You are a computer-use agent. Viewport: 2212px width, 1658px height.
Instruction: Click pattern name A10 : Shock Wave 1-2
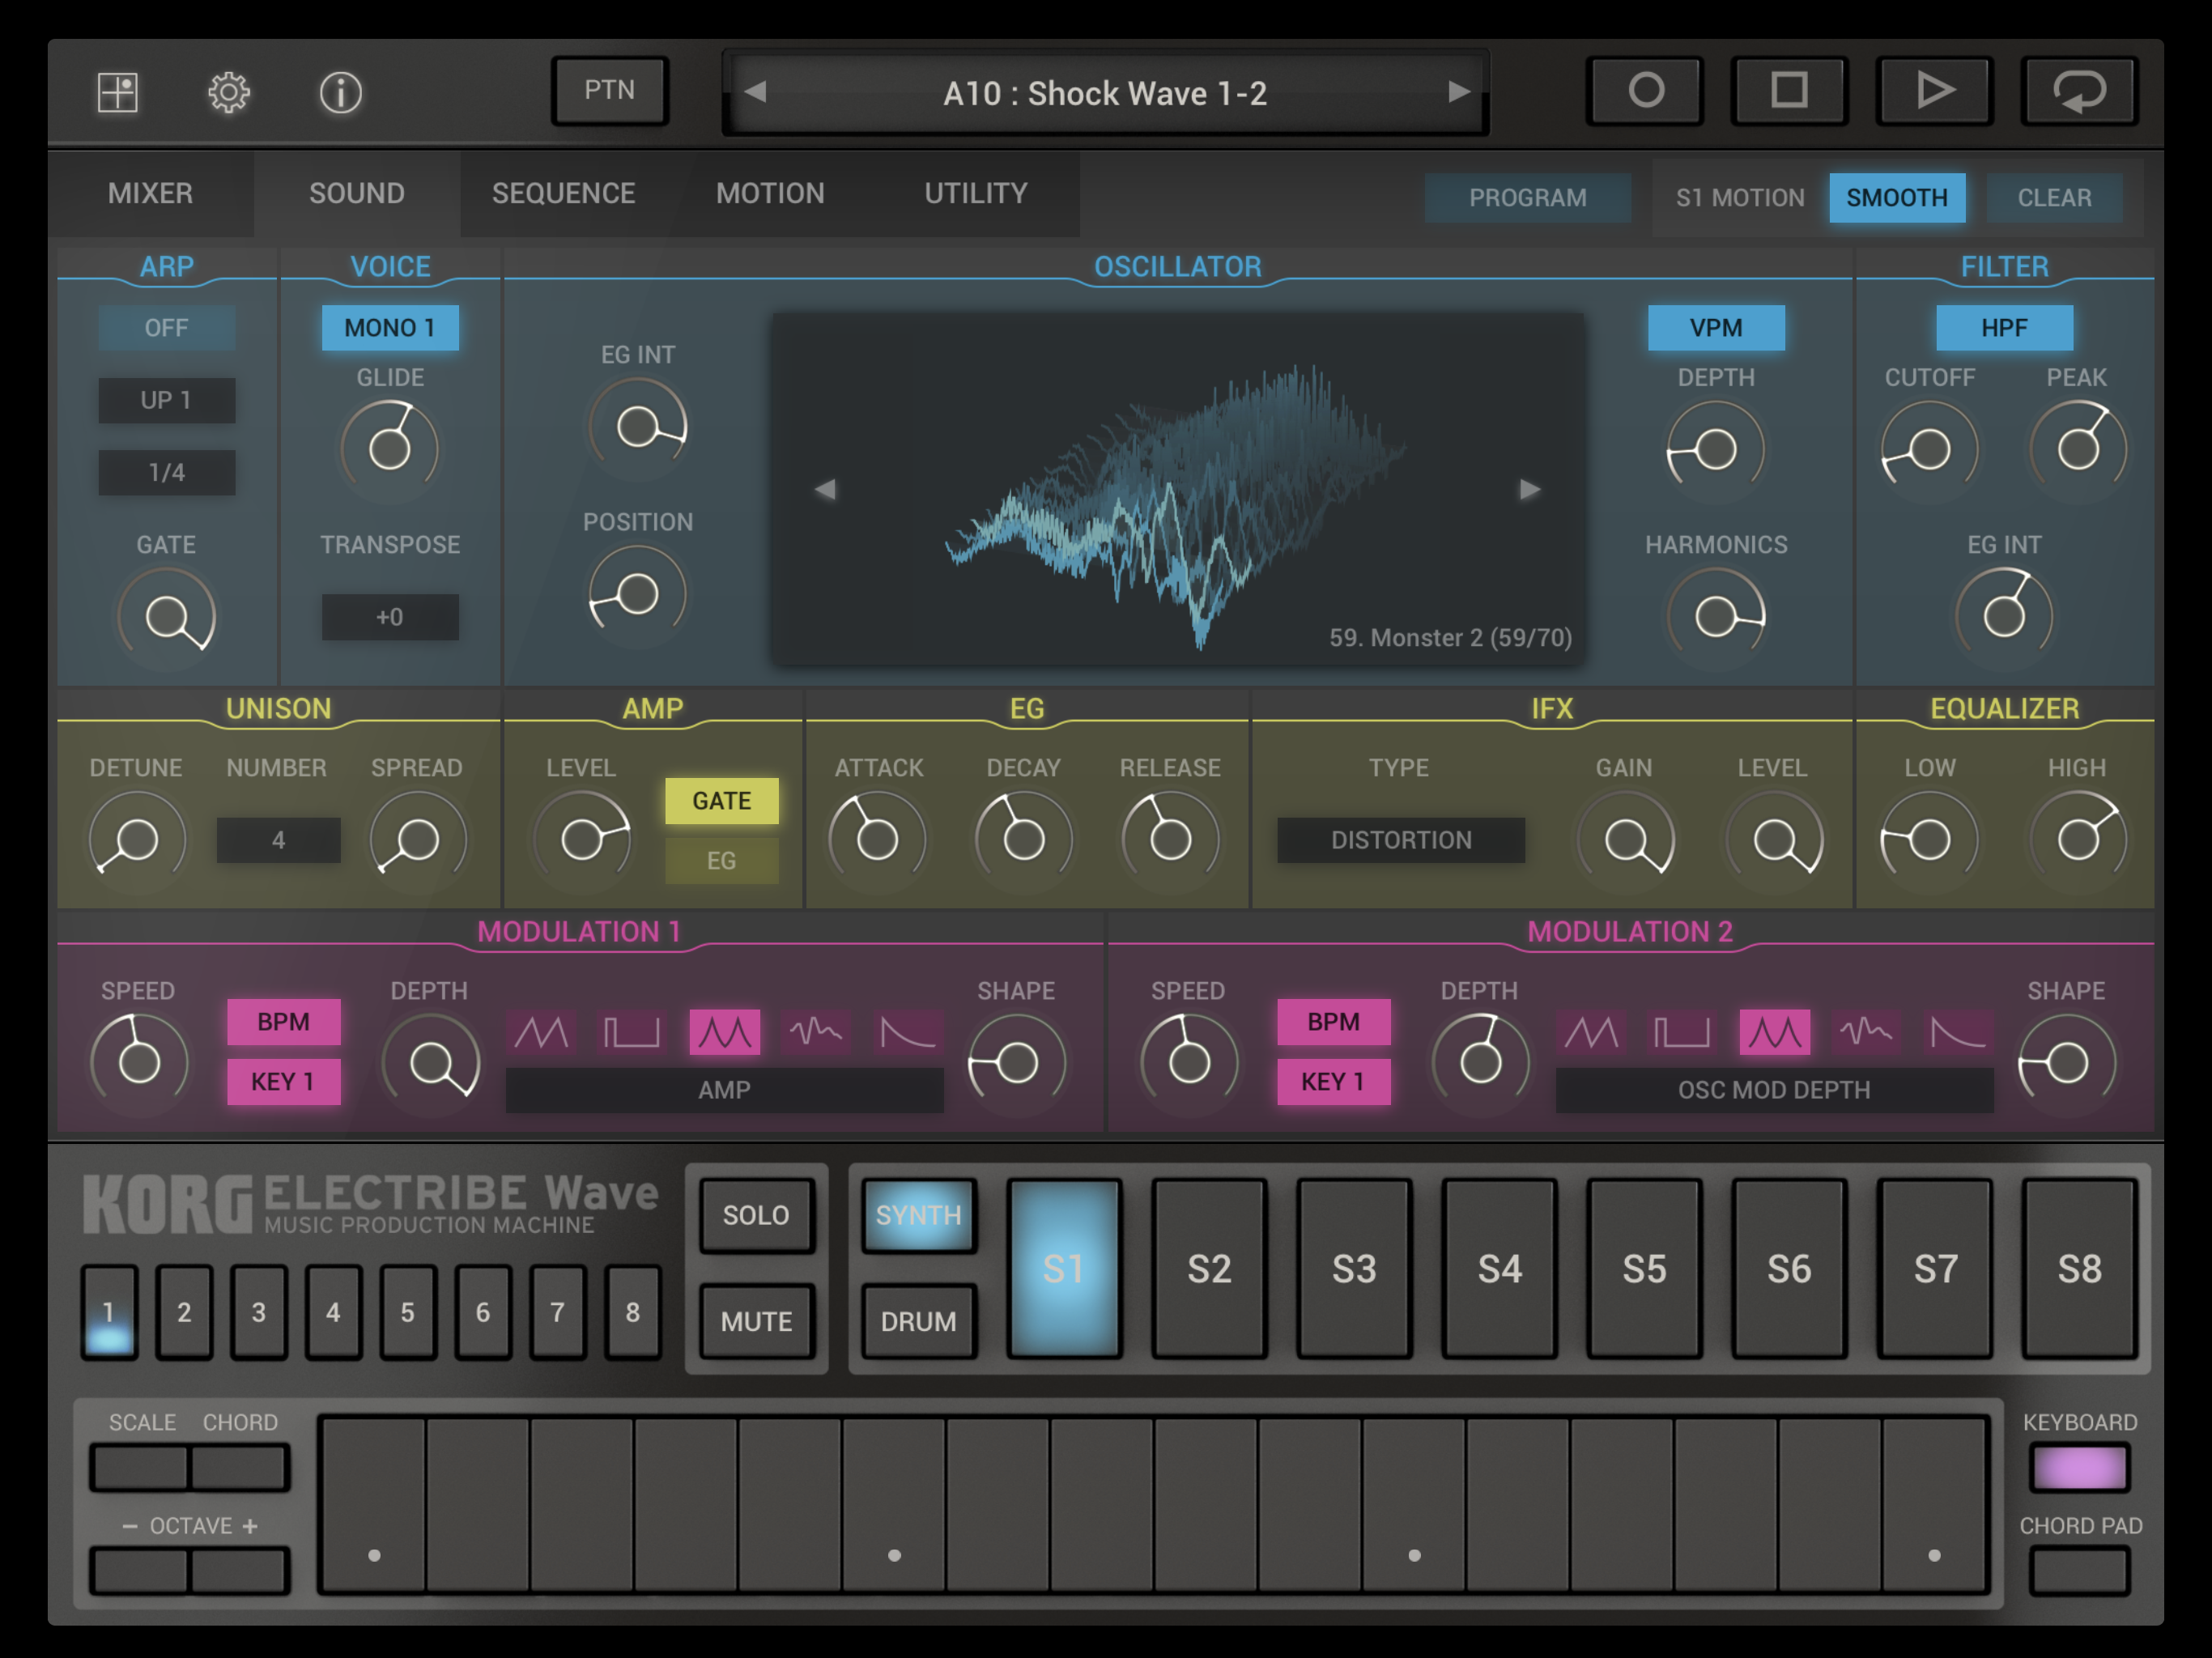(x=1105, y=93)
